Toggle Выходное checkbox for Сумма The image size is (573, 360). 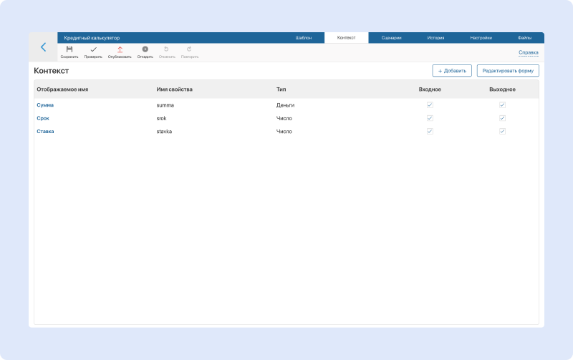[502, 105]
